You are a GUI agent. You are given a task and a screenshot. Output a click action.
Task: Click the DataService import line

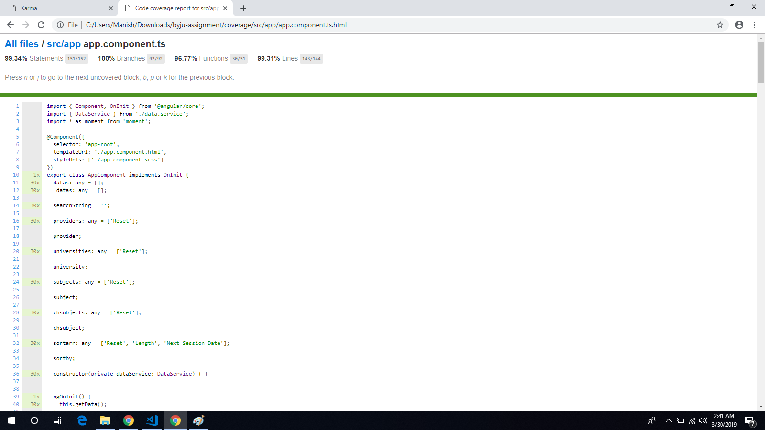tap(118, 114)
